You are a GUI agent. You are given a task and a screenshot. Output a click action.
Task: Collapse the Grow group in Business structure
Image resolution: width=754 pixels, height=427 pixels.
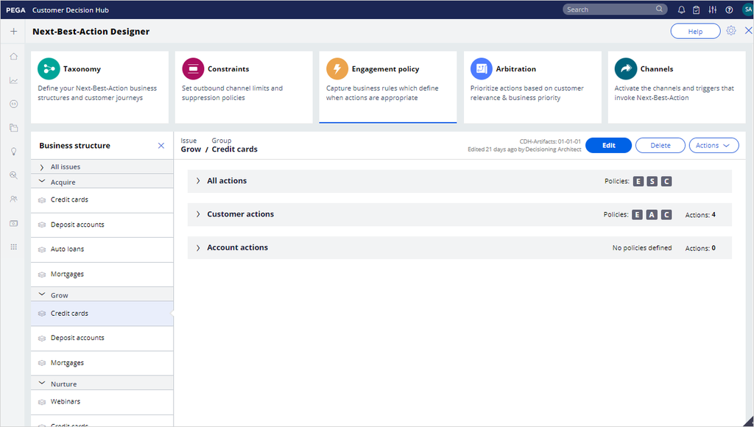point(42,293)
